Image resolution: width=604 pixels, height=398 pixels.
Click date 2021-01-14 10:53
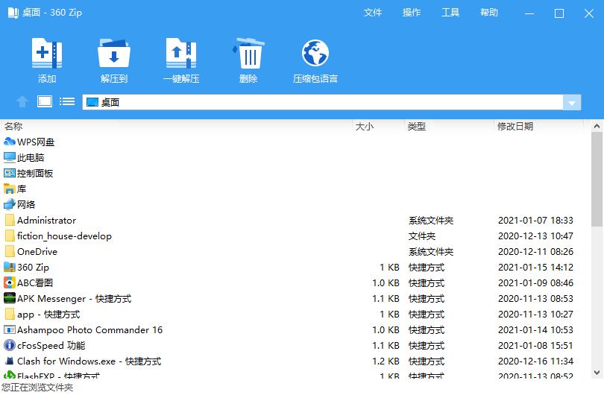535,330
